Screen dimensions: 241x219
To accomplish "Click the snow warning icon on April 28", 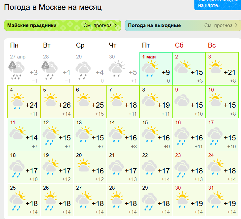I will pos(46,65).
